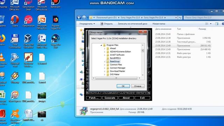
Task: Expand the Ahead folder node
Action: tap(105, 48)
